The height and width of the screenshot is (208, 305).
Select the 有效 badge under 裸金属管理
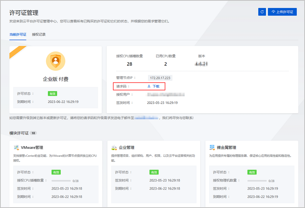click(252, 172)
